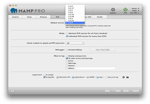
Task: Click the MySQL status indicator
Action: 139,11
